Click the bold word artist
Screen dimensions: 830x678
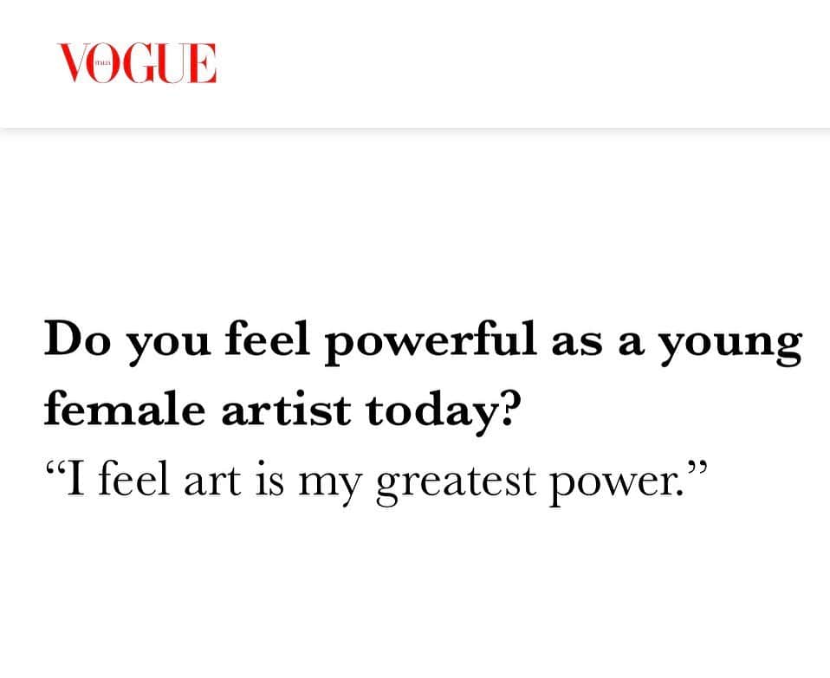(x=287, y=409)
